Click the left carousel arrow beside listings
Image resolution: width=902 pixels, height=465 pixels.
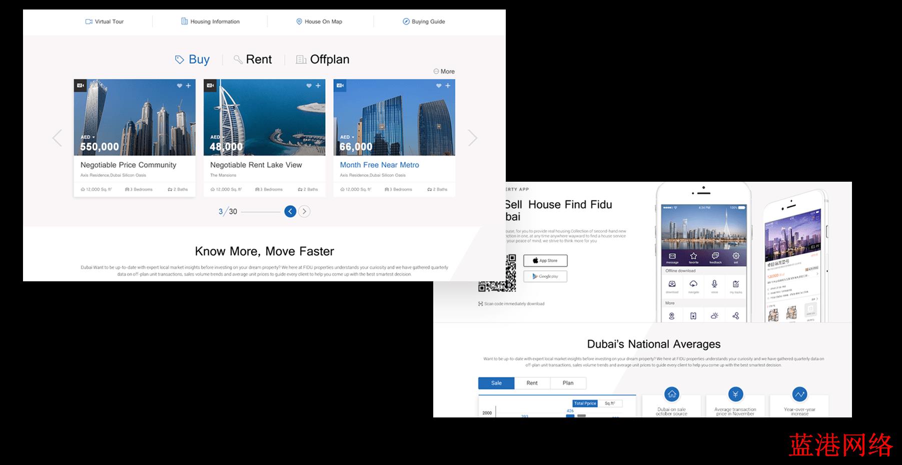pyautogui.click(x=58, y=138)
